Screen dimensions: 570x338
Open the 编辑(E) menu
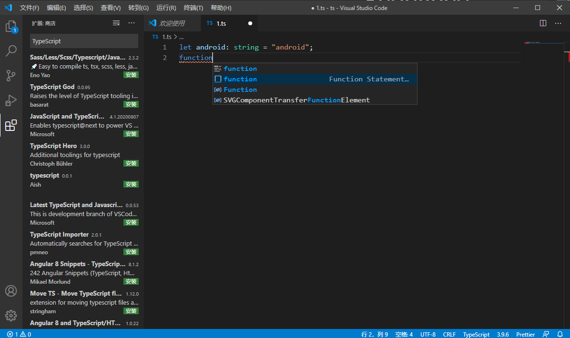point(56,8)
